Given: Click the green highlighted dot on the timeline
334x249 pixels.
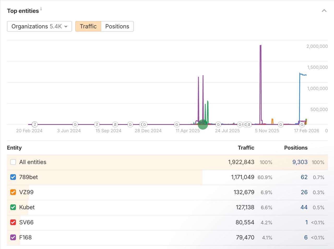Looking at the screenshot, I should 203,124.
